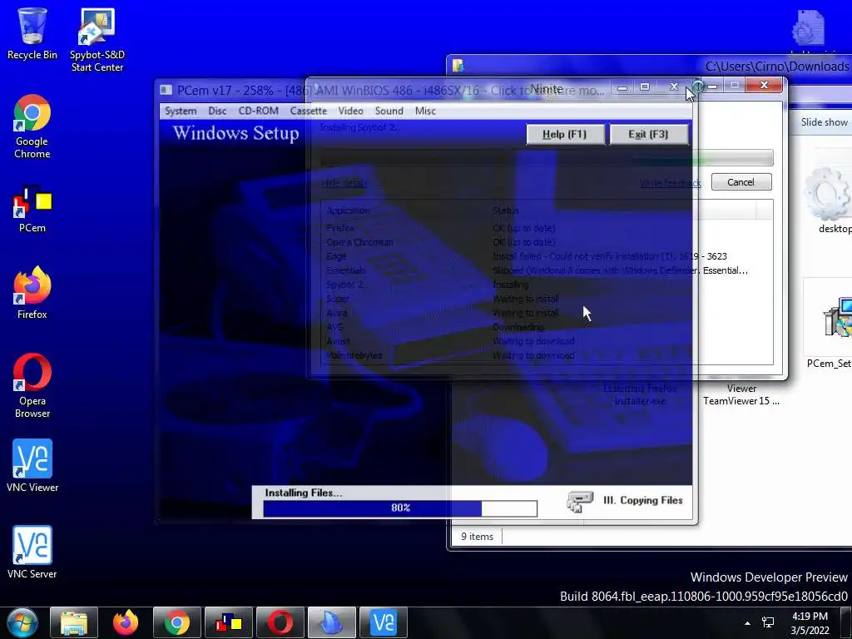Select the Malwarebytes row in Ninite
The height and width of the screenshot is (639, 852).
tap(546, 355)
